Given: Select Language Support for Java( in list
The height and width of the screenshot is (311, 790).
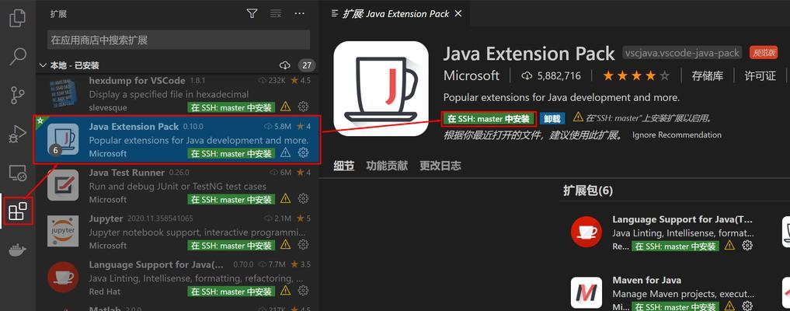Looking at the screenshot, I should 177,278.
